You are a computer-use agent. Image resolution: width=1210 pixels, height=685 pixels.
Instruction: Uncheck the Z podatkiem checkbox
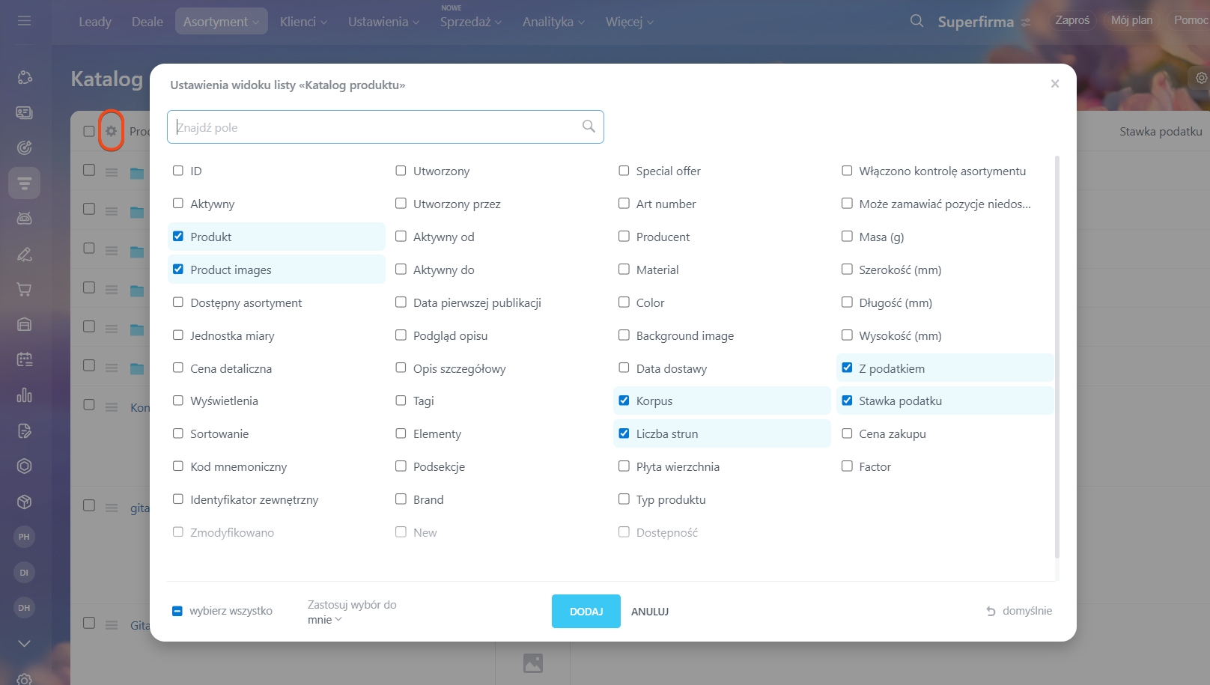[847, 368]
